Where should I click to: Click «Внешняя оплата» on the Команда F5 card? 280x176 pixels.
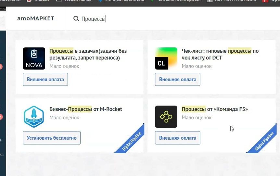(x=177, y=138)
